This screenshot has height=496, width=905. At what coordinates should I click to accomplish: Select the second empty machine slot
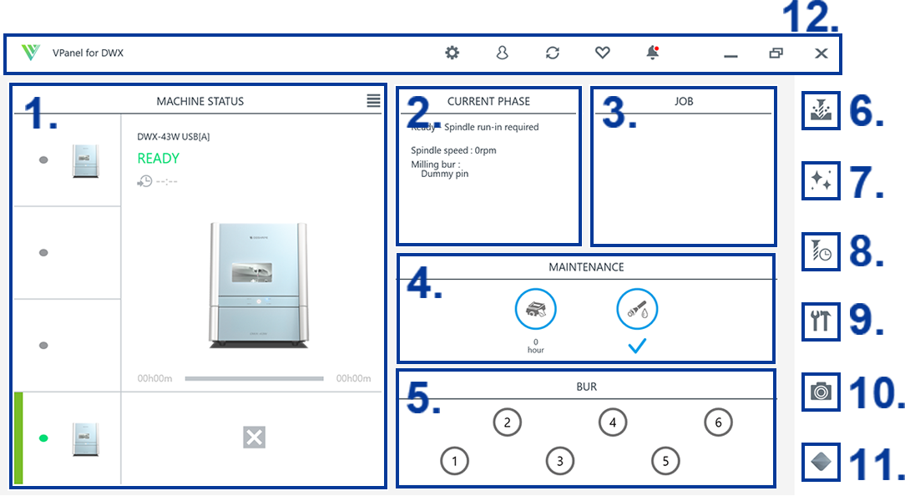[x=67, y=253]
